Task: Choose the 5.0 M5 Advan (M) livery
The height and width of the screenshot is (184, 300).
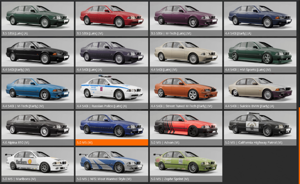Action: (x=186, y=128)
